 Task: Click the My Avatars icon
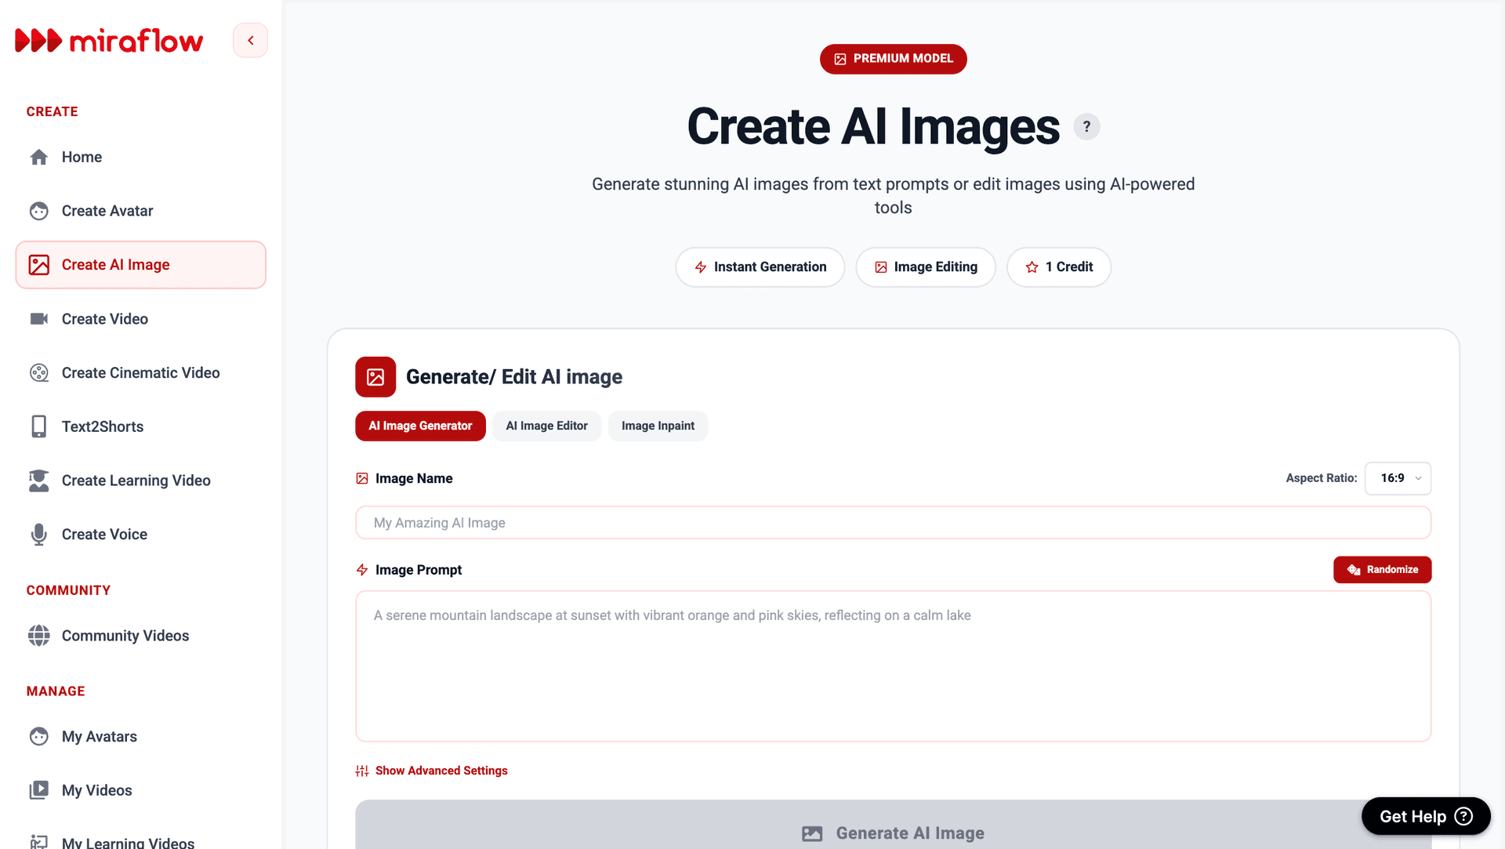click(39, 736)
